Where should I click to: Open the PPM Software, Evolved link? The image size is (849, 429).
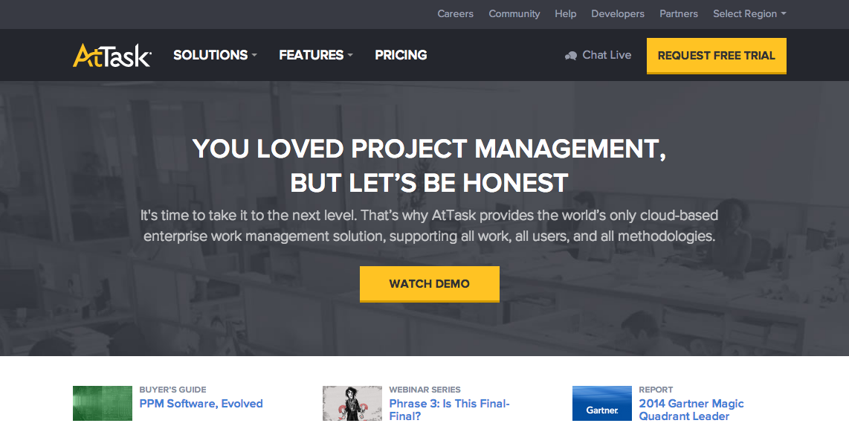[201, 404]
